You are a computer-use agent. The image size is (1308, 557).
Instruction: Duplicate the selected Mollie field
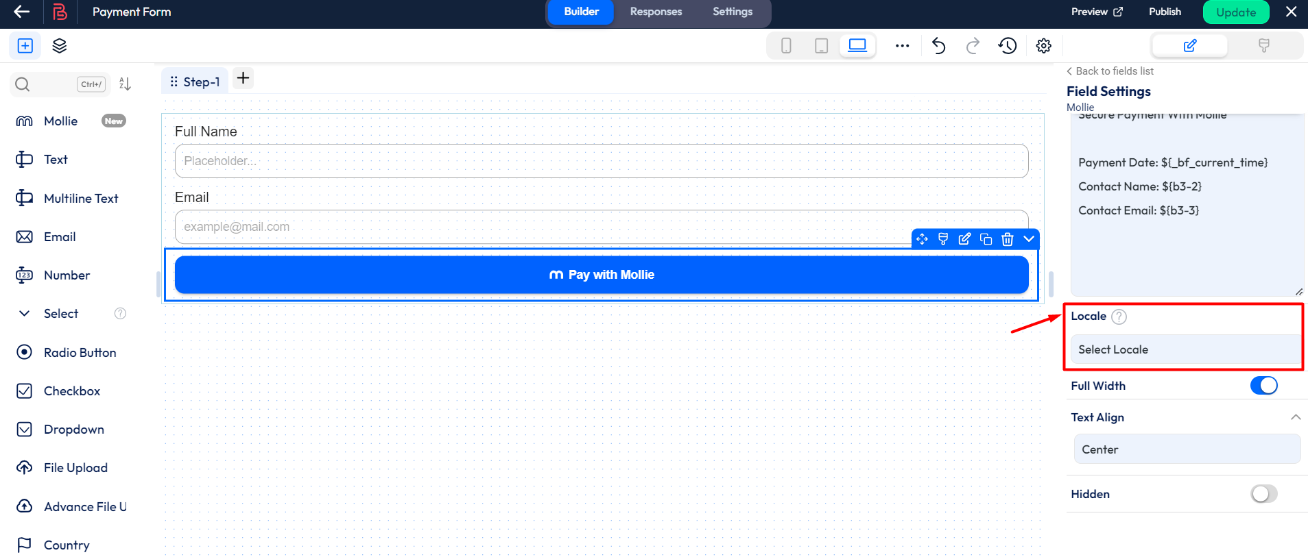986,239
